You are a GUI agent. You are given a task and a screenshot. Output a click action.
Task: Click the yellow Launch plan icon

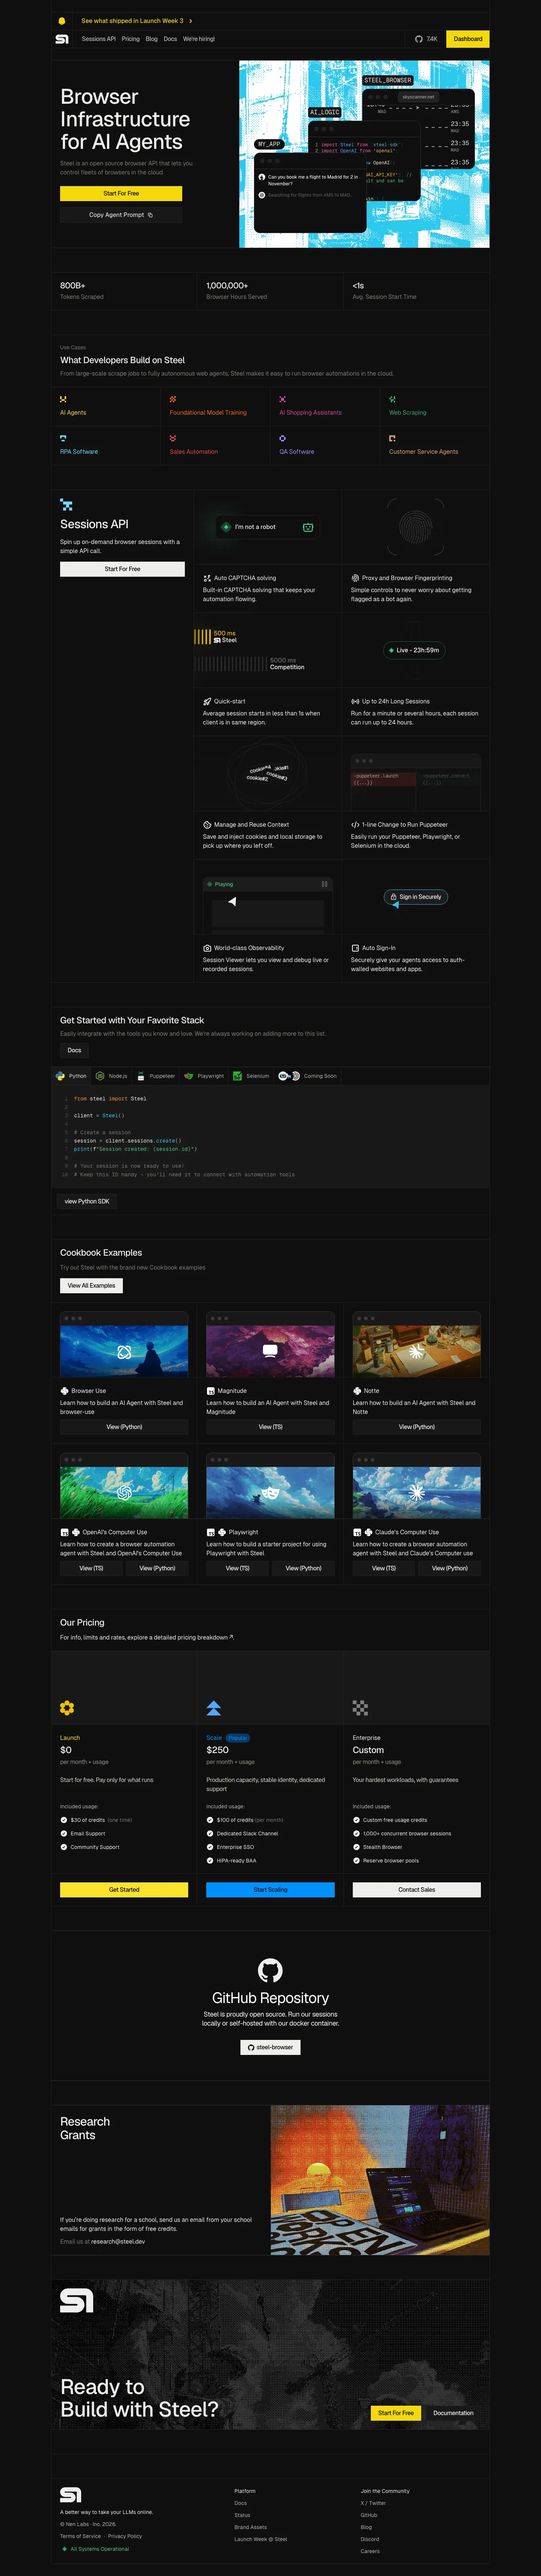(x=67, y=1708)
